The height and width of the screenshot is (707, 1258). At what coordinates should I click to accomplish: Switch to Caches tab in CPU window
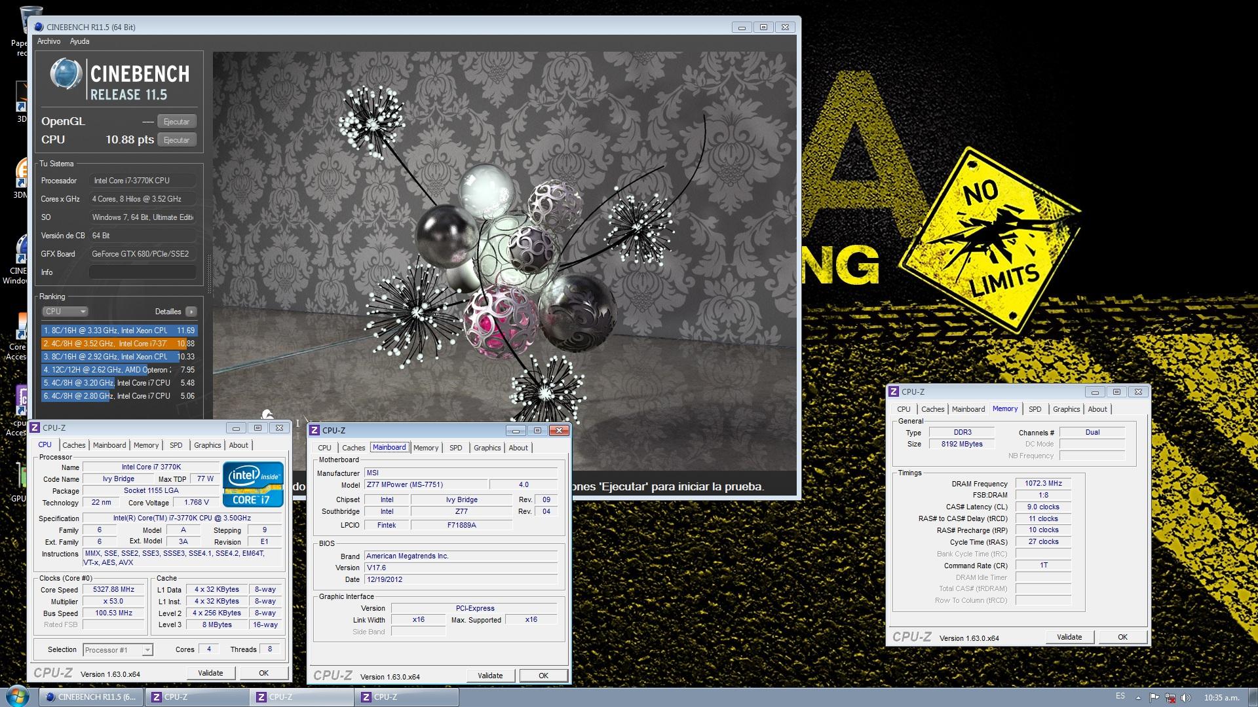point(73,445)
